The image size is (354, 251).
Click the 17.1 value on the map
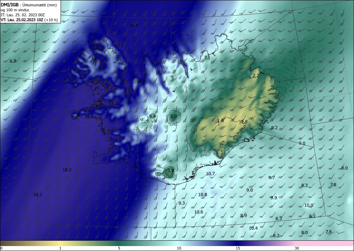pos(119,46)
